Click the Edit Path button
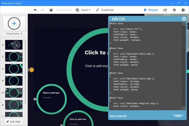The image size is (189, 126). [14, 122]
